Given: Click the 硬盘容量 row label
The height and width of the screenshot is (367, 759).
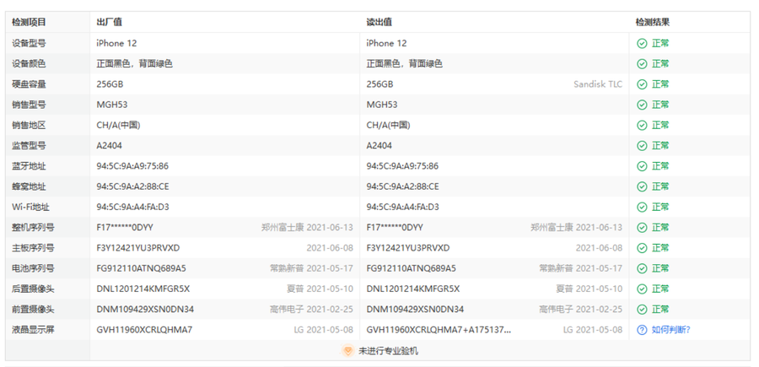Looking at the screenshot, I should pos(29,84).
